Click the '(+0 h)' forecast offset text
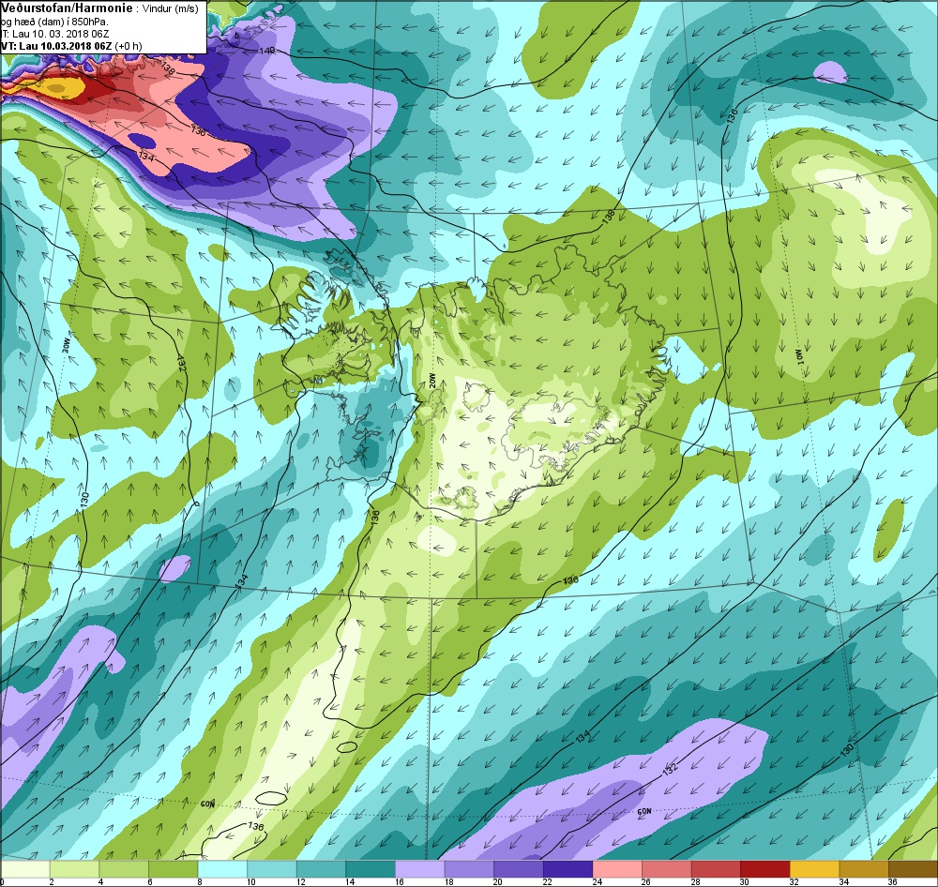938x887 pixels. click(x=129, y=46)
